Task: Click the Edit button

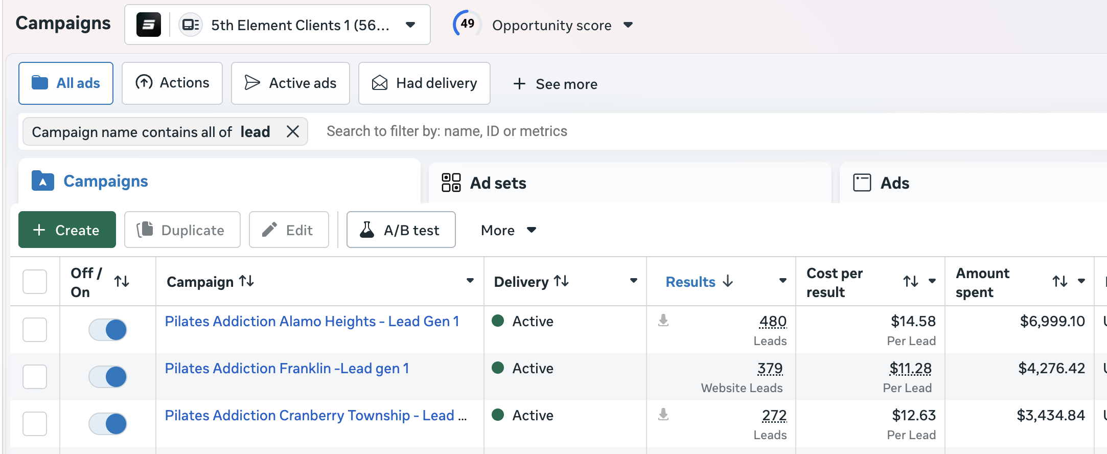Action: 289,230
